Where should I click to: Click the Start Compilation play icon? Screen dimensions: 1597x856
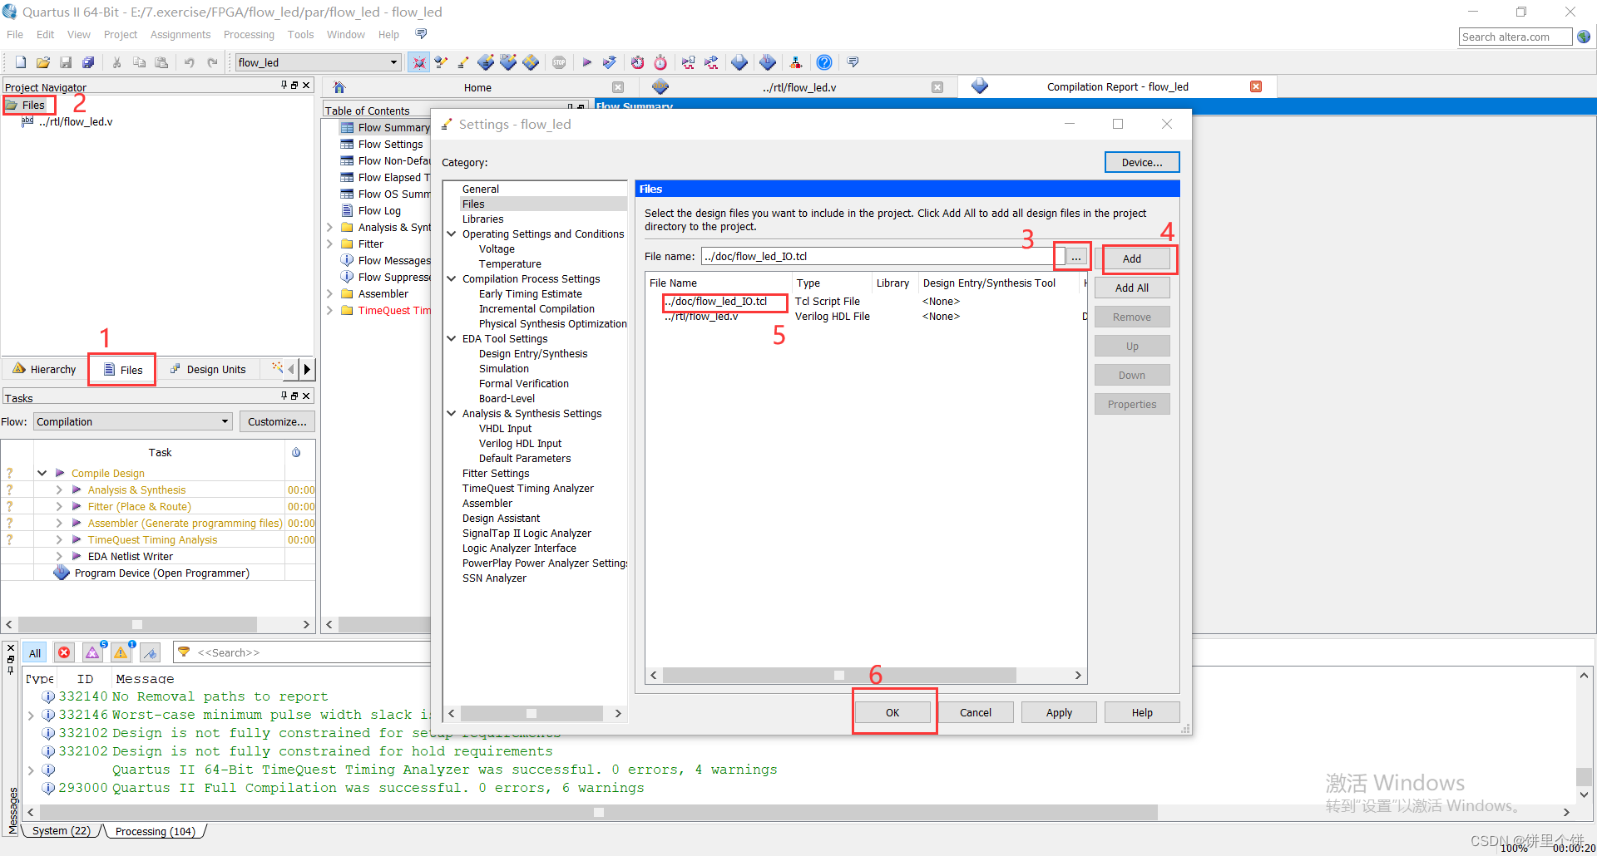tap(586, 62)
